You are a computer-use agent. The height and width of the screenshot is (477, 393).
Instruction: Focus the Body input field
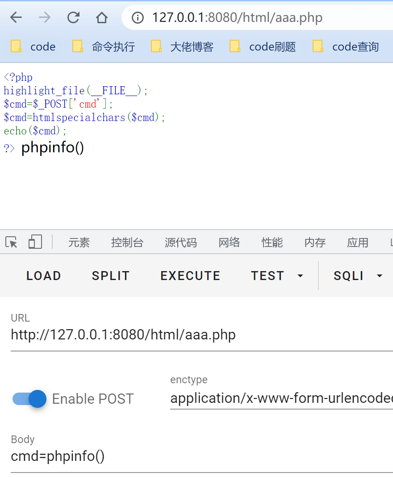pos(201,456)
